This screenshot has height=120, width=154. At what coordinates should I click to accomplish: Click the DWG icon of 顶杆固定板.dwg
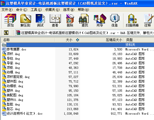click(x=4, y=77)
